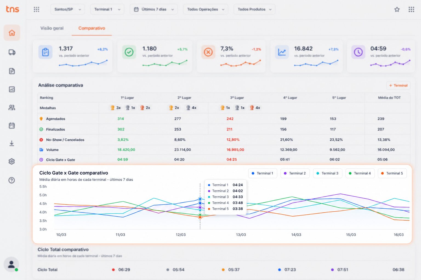The height and width of the screenshot is (280, 421).
Task: Open the truck icon in sidebar
Action: coord(12,52)
